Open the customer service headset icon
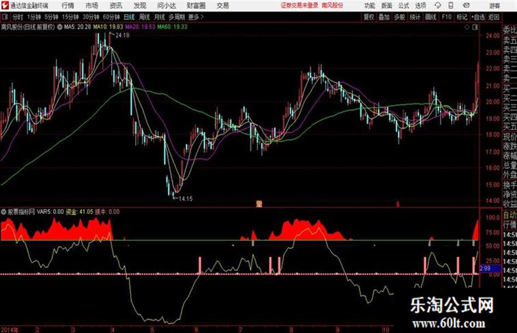The image size is (517, 333). click(x=438, y=5)
